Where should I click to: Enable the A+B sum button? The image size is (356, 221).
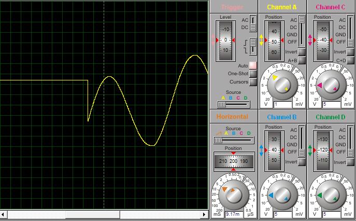pyautogui.click(x=302, y=60)
